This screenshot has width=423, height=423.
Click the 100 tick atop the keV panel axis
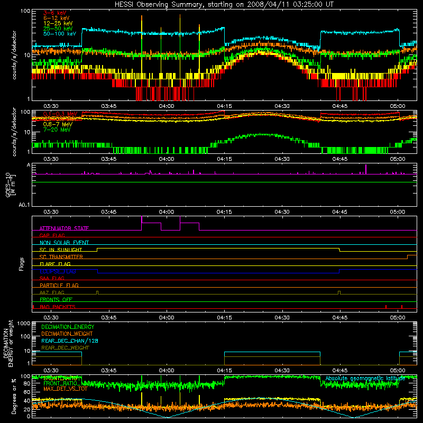(x=25, y=11)
